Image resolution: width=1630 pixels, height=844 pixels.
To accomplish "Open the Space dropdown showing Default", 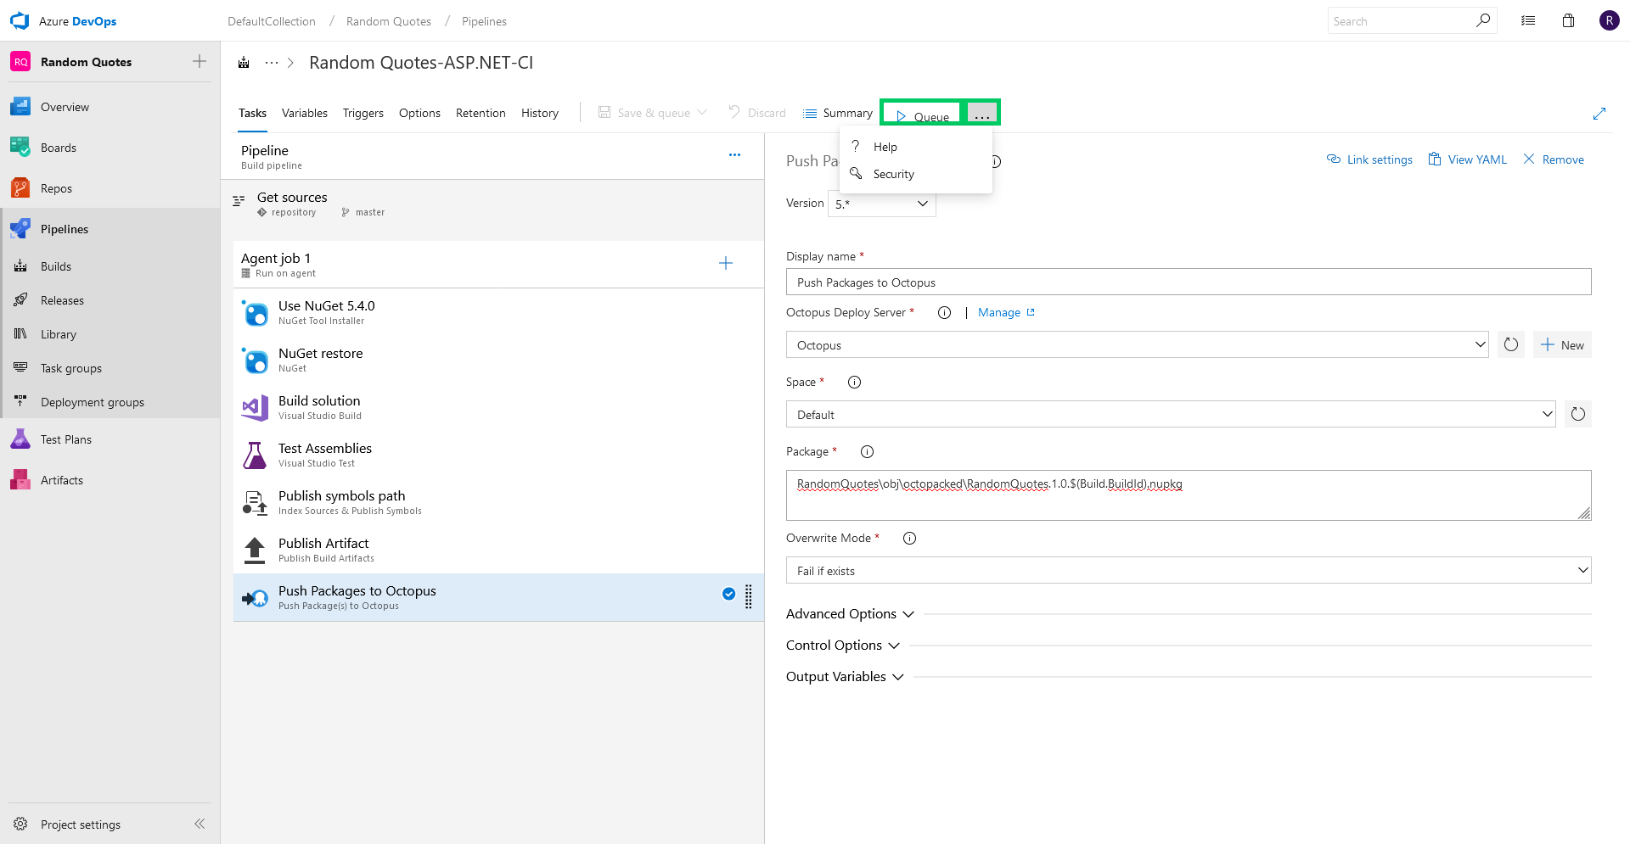I will (x=1171, y=414).
